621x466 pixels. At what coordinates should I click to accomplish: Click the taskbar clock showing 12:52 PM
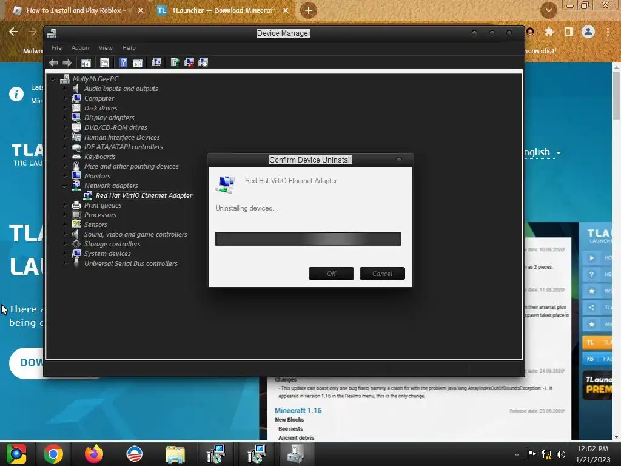(593, 454)
